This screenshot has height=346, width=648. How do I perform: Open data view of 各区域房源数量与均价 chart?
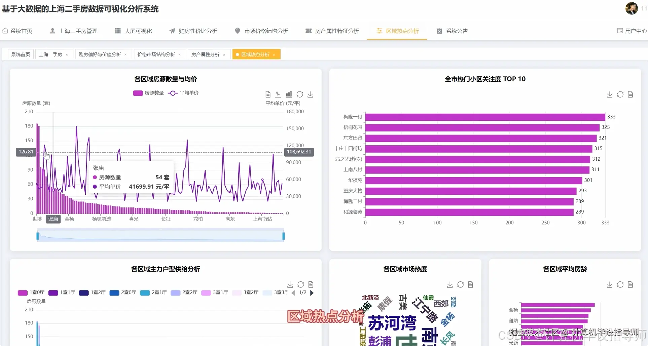point(268,94)
